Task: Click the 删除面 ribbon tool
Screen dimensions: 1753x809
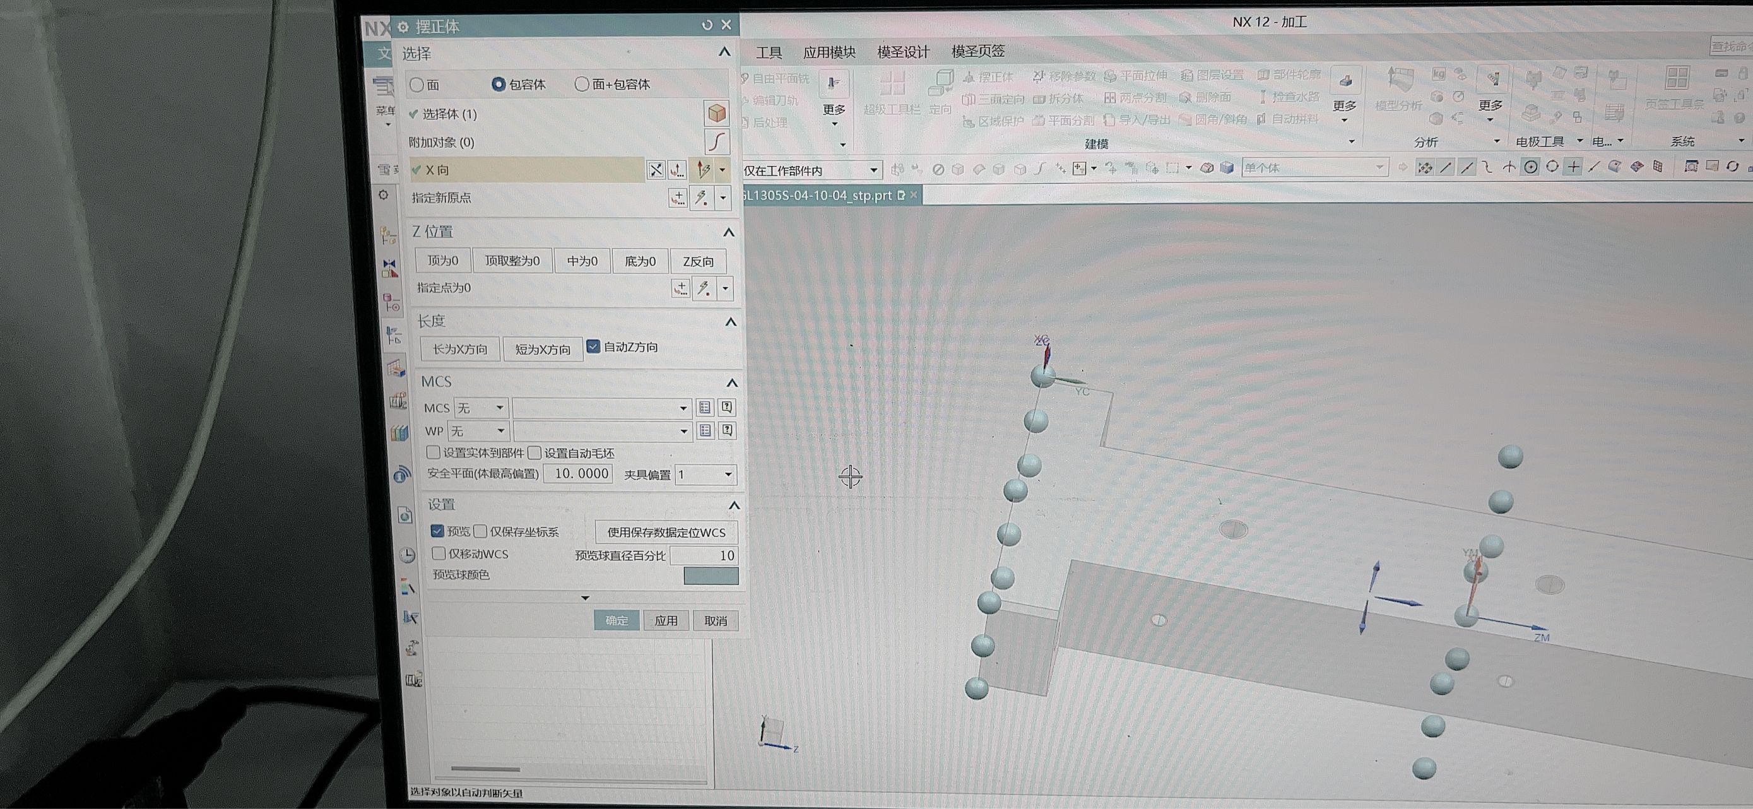Action: pos(1205,97)
